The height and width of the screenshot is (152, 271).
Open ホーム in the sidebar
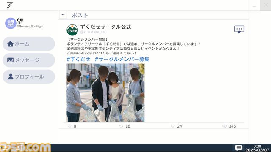[29, 44]
